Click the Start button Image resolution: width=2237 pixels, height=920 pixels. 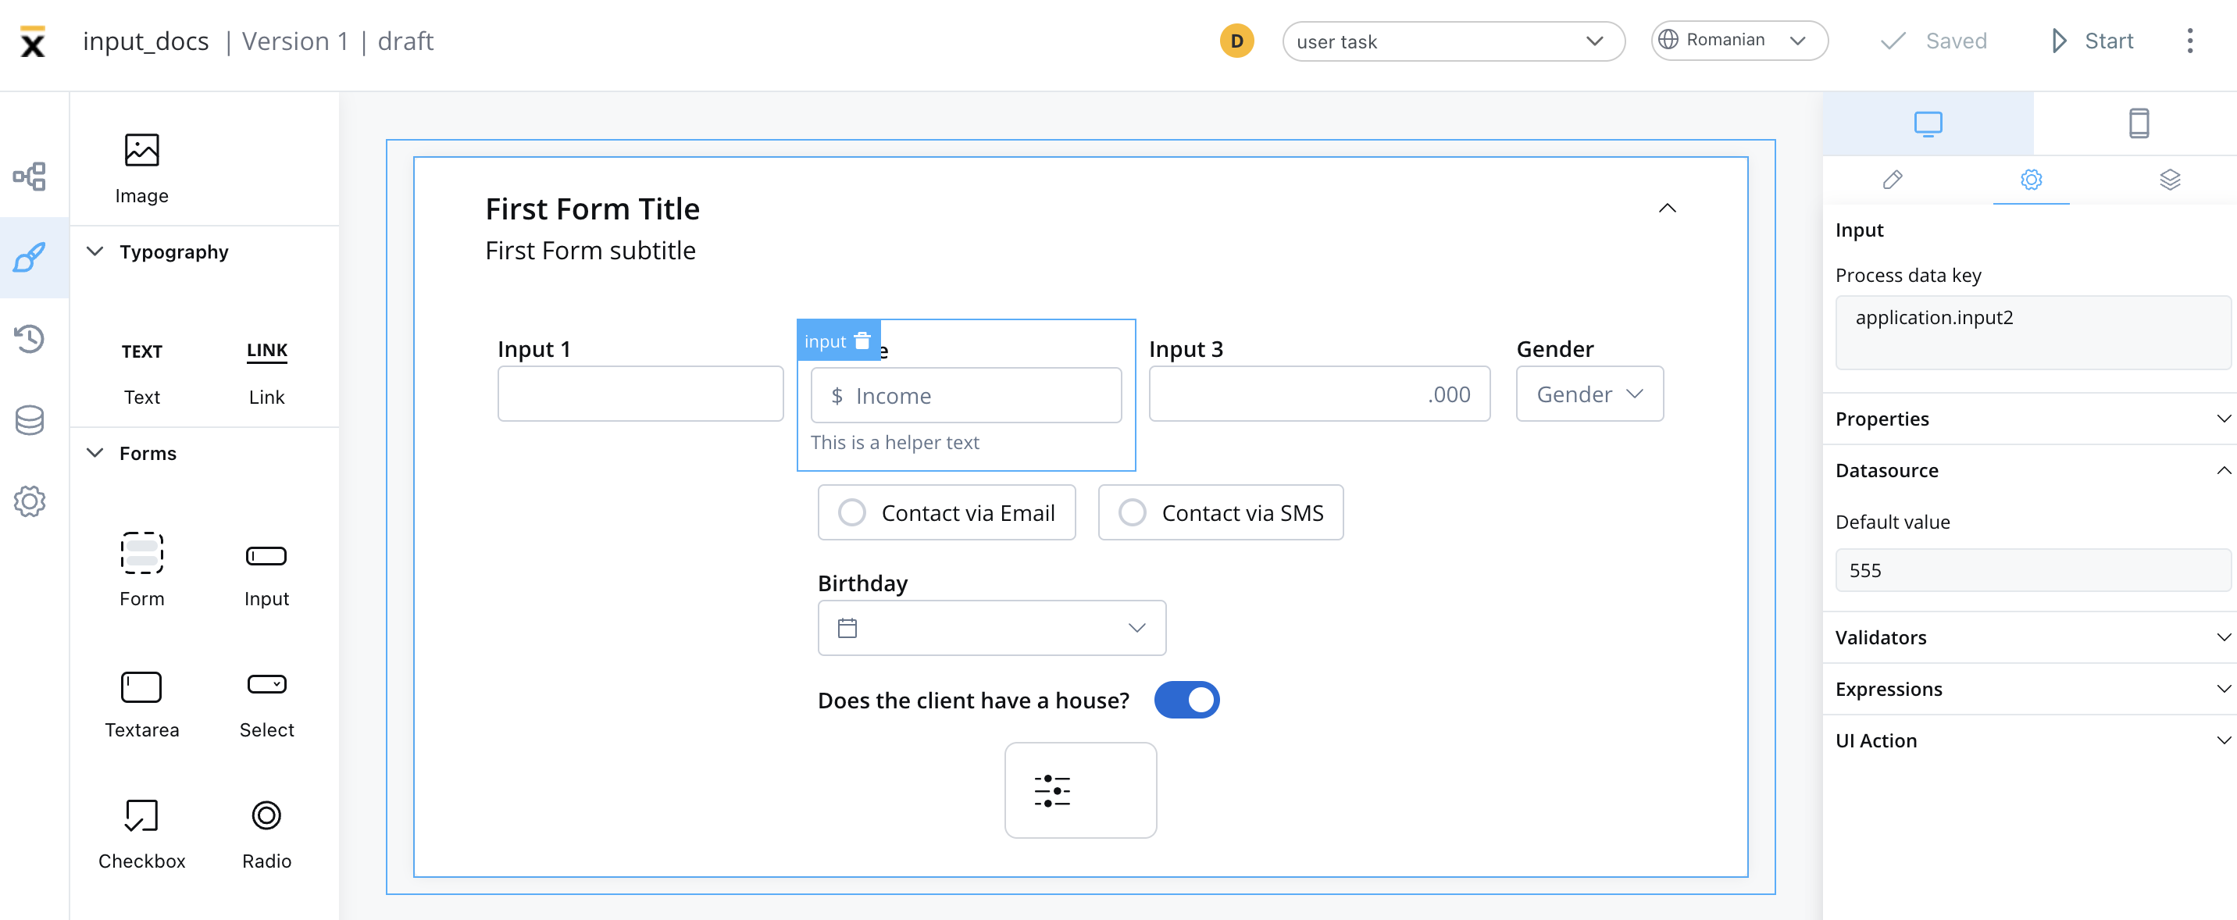pos(2091,41)
